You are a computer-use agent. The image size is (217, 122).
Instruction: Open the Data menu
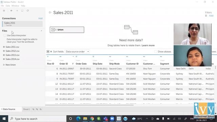click(x=8, y=6)
